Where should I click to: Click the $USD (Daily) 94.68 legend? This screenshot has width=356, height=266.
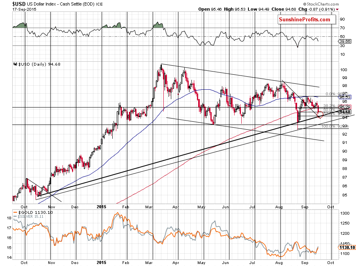[39, 64]
